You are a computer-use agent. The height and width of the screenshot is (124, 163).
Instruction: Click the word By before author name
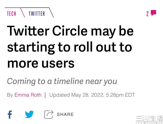tap(10, 95)
